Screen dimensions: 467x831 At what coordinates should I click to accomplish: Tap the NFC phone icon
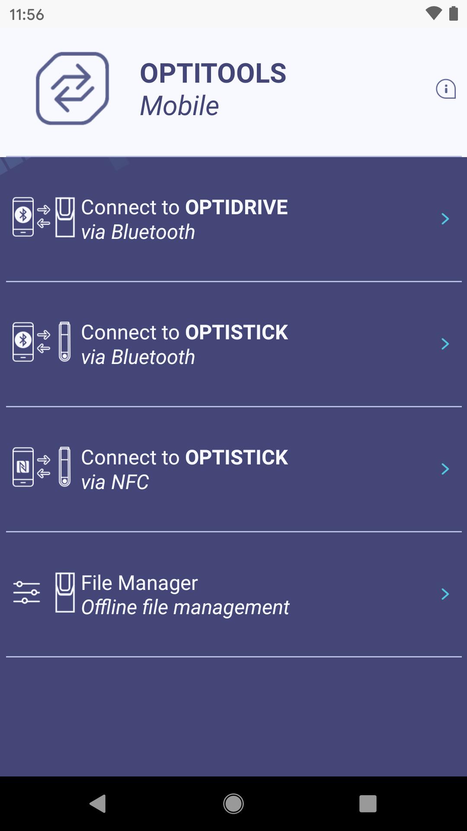click(23, 467)
